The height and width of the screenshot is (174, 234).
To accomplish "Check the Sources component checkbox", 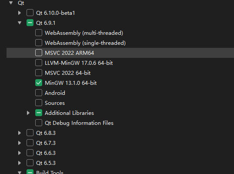I will click(x=39, y=103).
